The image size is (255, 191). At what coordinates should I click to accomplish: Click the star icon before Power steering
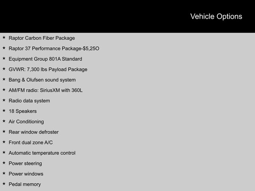[x=4, y=163]
